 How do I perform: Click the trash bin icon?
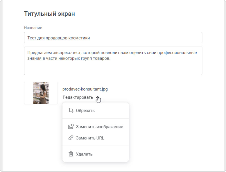[71, 154]
